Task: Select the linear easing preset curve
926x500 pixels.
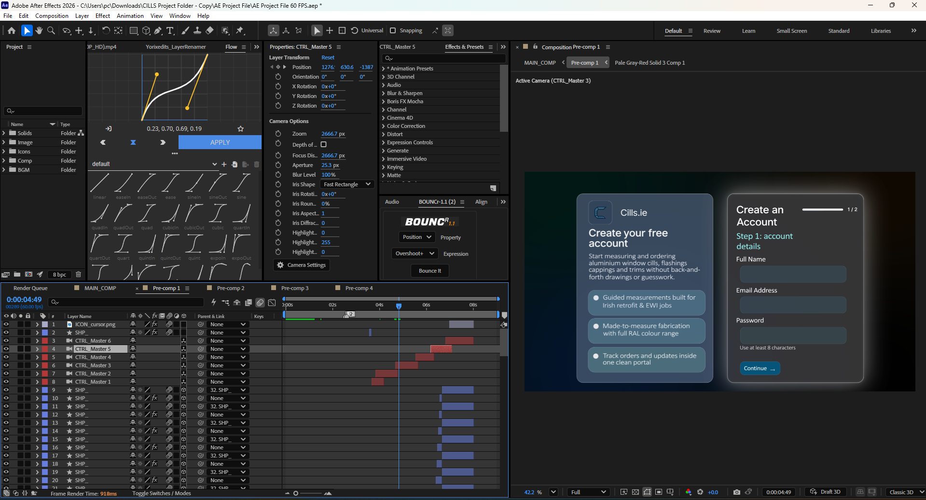Action: tap(99, 183)
